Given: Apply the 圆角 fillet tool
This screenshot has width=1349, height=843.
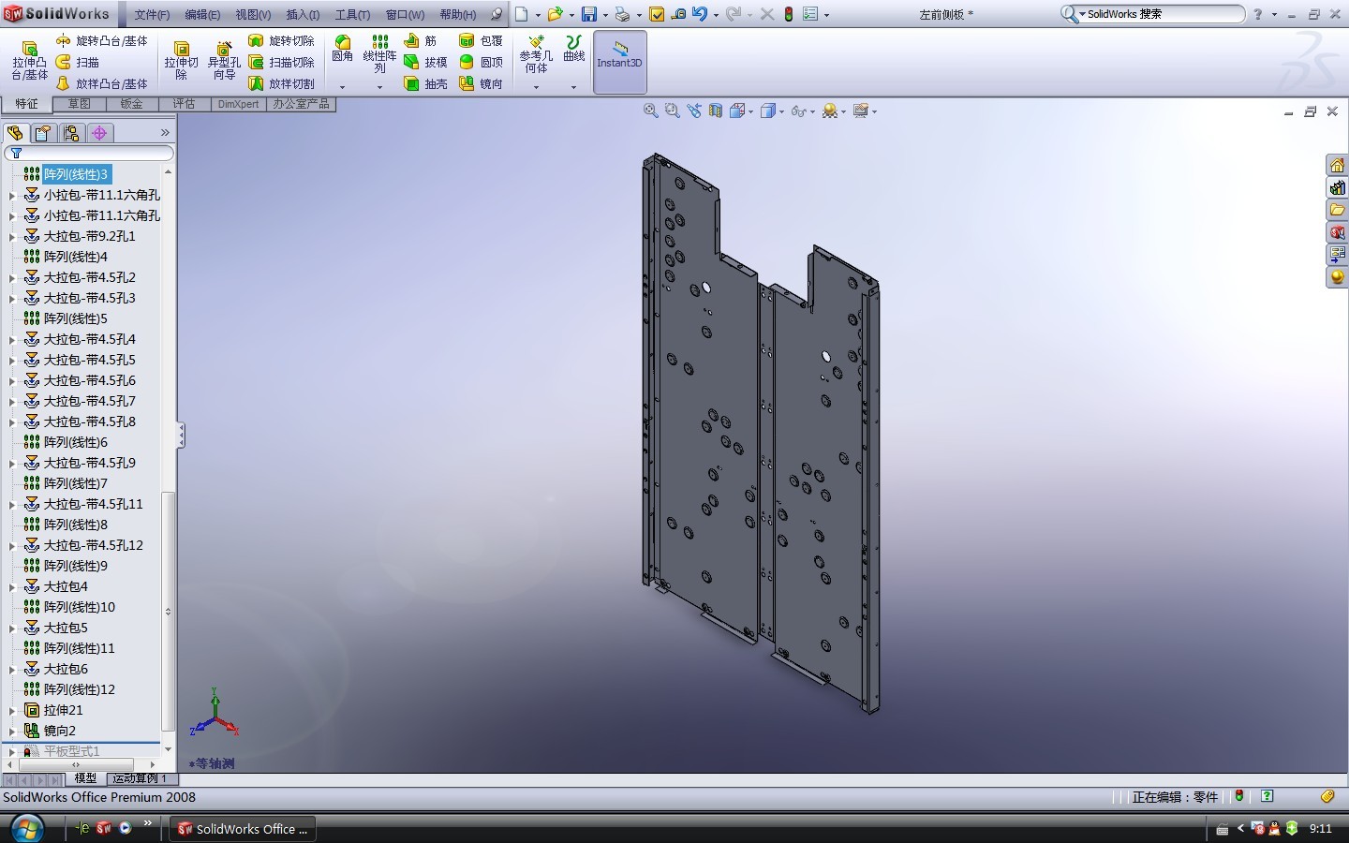Looking at the screenshot, I should (x=343, y=49).
